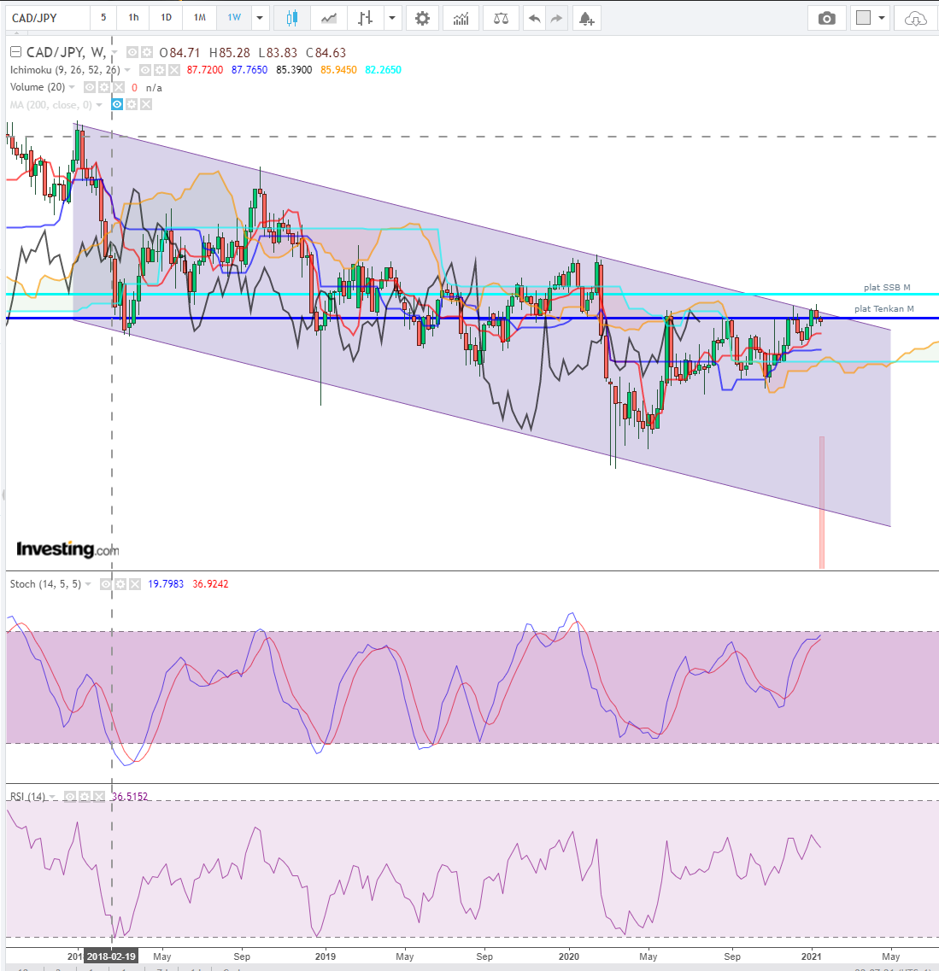Switch to the area chart style icon
Viewport: 939px width, 971px height.
[328, 18]
